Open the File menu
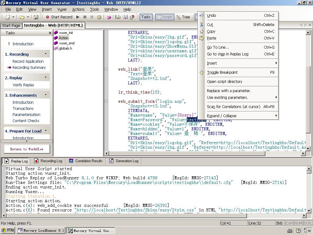313x235 pixels. (8, 9)
